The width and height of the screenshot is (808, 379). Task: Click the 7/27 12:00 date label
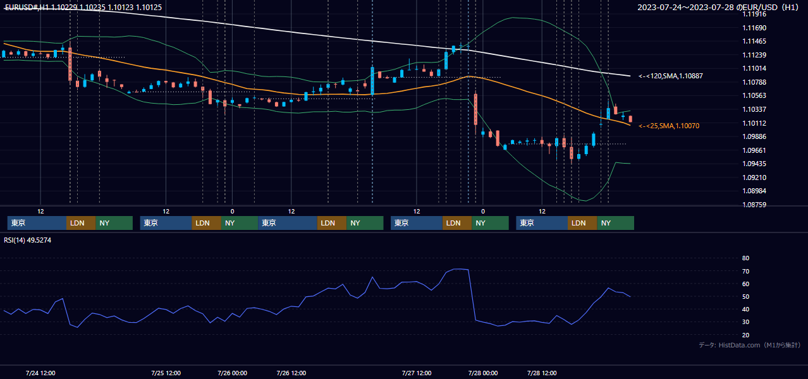[x=417, y=373]
